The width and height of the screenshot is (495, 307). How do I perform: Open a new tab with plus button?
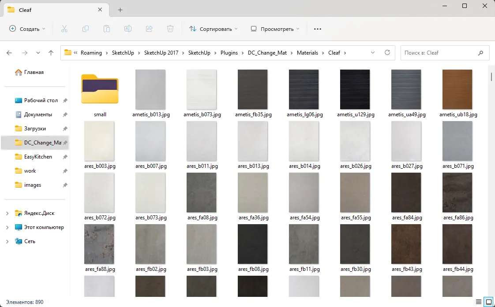[120, 10]
